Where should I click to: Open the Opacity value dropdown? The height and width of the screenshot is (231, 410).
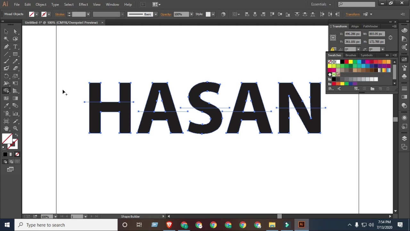(x=191, y=14)
